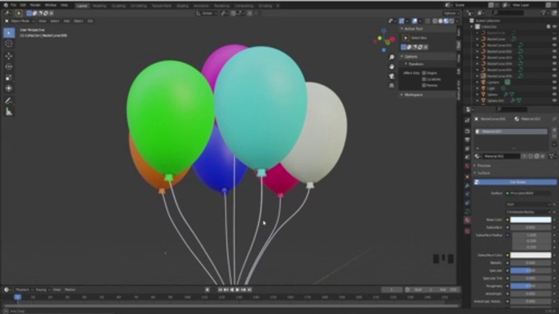The height and width of the screenshot is (314, 559).
Task: Click the Blender logo menu icon
Action: pos(6,5)
